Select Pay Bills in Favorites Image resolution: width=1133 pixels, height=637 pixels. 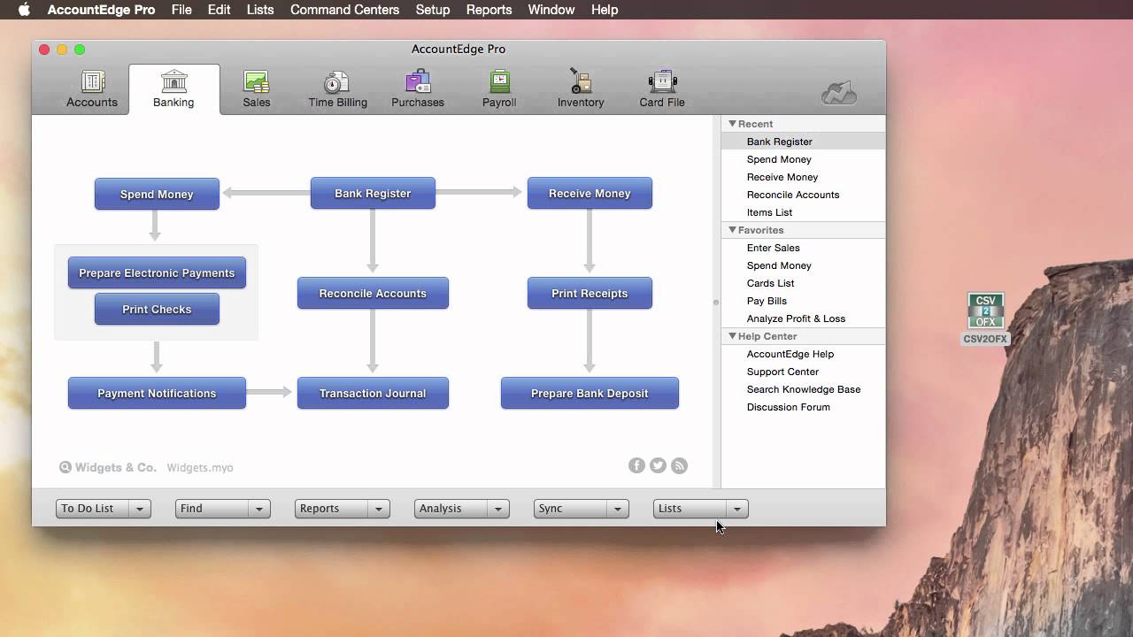tap(804, 301)
